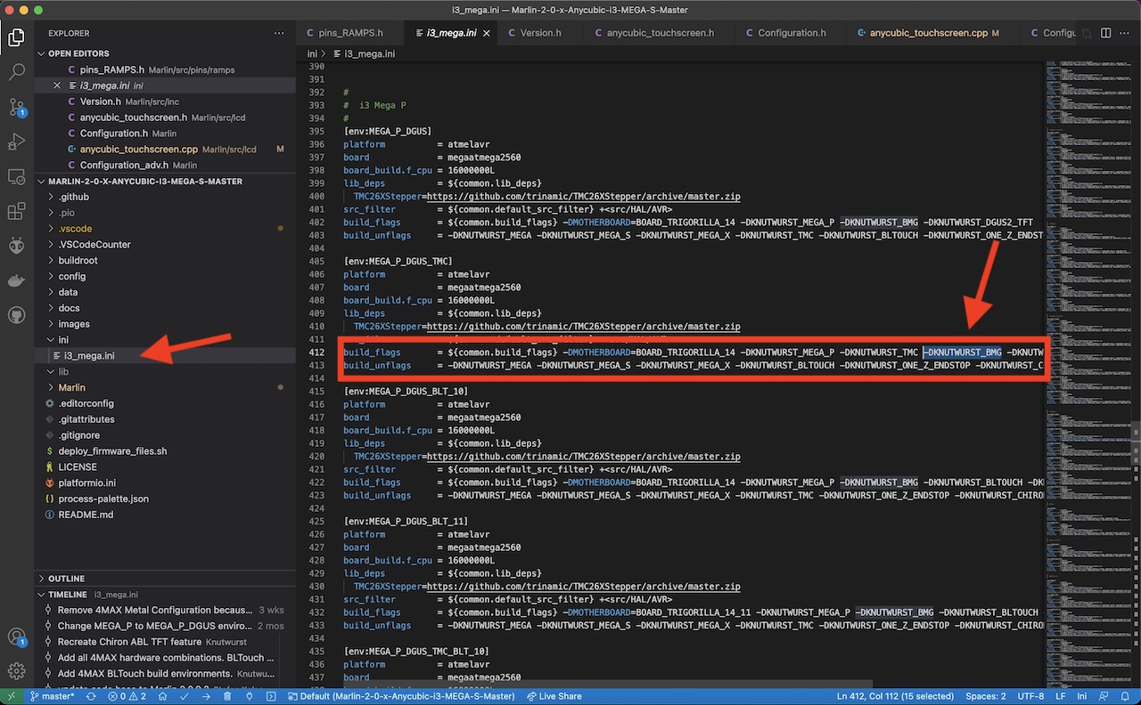Collapse the Timeline section

(165, 595)
